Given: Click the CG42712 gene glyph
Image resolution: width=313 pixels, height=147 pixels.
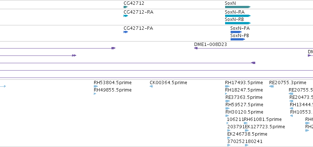Looking at the screenshot, I should (x=125, y=7).
